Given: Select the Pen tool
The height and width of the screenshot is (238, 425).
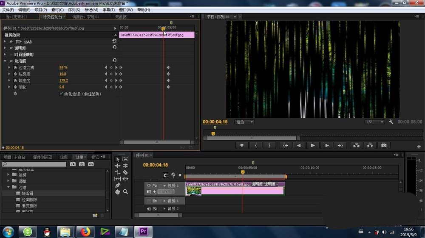Looking at the screenshot, I should tap(118, 185).
